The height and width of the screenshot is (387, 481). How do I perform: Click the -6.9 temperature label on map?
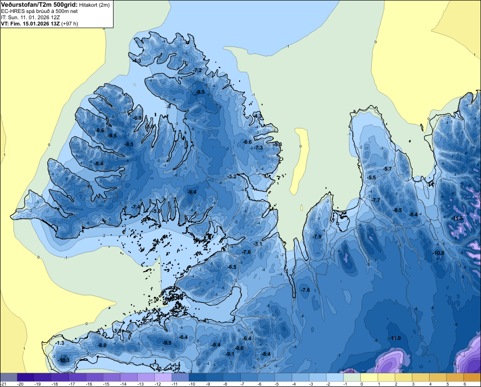[138, 118]
